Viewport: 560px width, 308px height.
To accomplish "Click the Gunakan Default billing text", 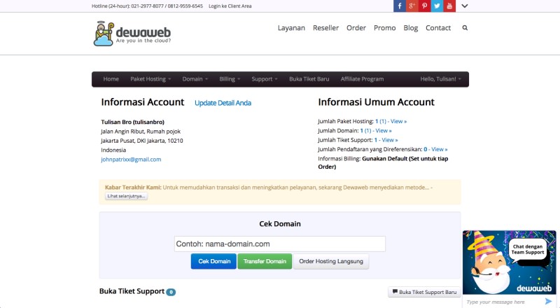I will click(383, 162).
